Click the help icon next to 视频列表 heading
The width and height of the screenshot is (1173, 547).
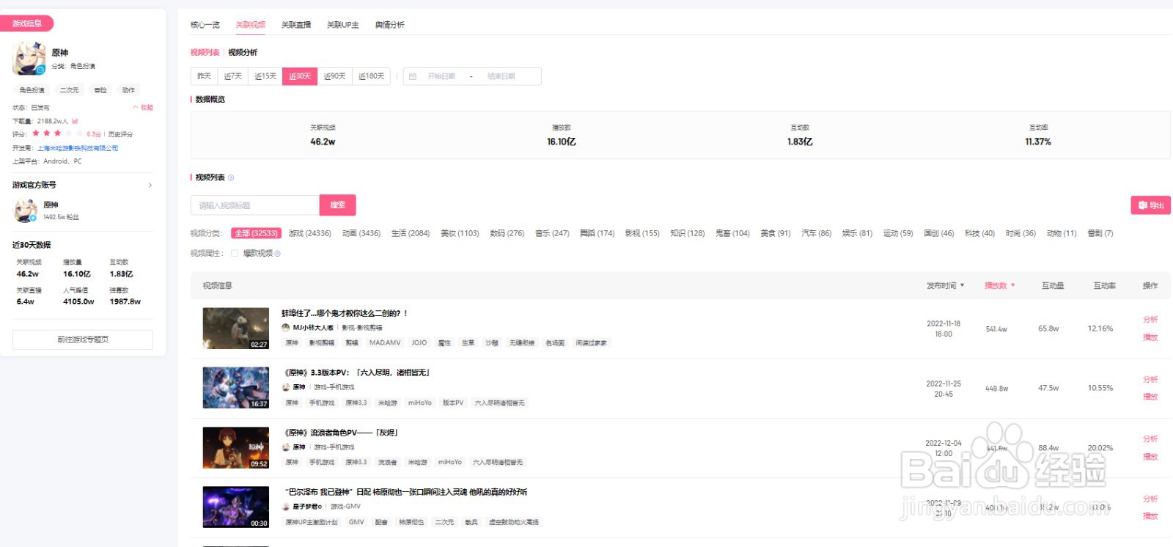click(231, 177)
